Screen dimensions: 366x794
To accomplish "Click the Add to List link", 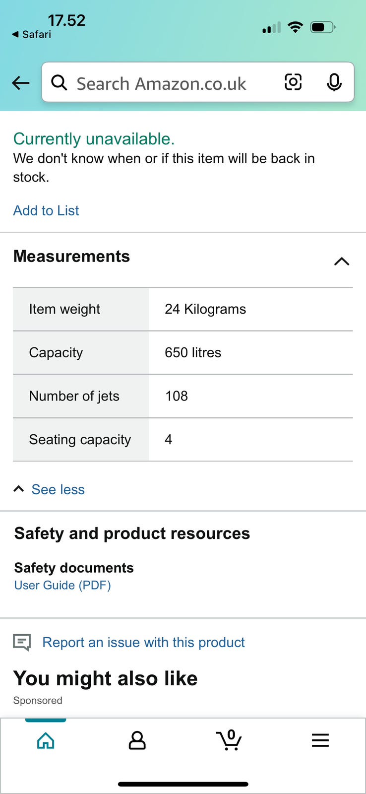I will coord(46,210).
